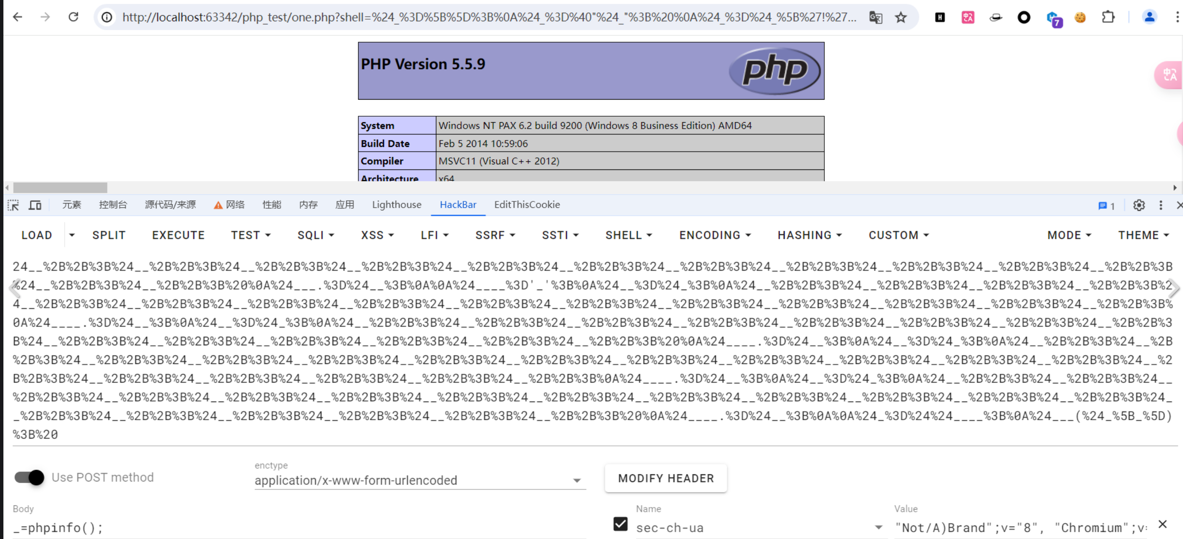This screenshot has width=1183, height=539.
Task: Click the MODIFY HEADER button
Action: [x=665, y=479]
